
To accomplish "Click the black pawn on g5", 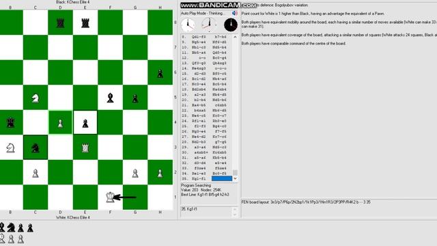I will 135,98.
